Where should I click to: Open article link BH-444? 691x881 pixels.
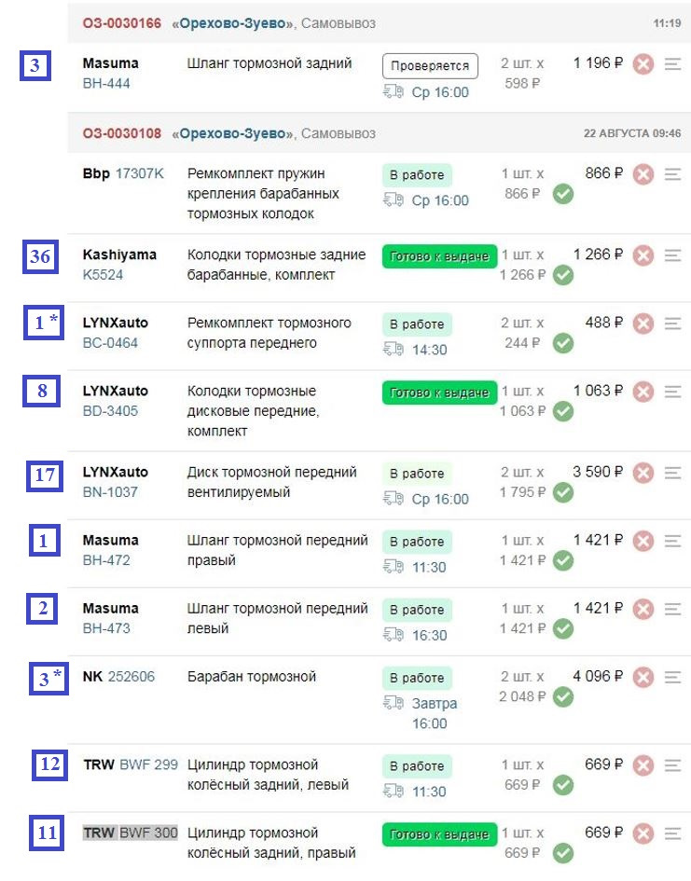[x=106, y=84]
